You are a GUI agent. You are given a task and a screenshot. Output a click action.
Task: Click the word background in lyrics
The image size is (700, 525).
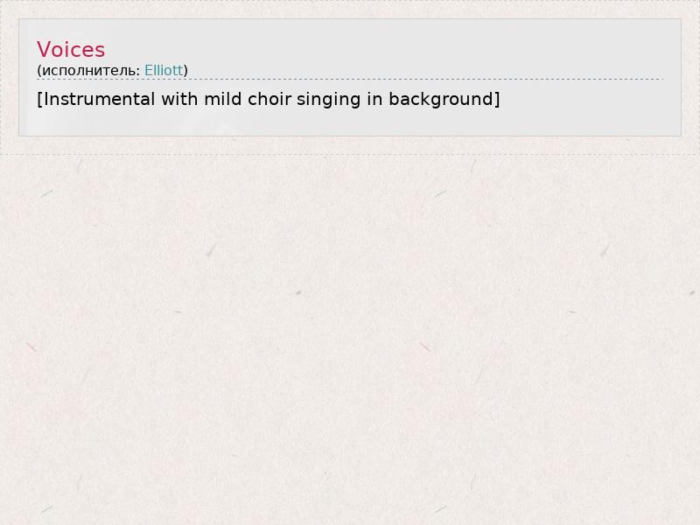coord(442,99)
